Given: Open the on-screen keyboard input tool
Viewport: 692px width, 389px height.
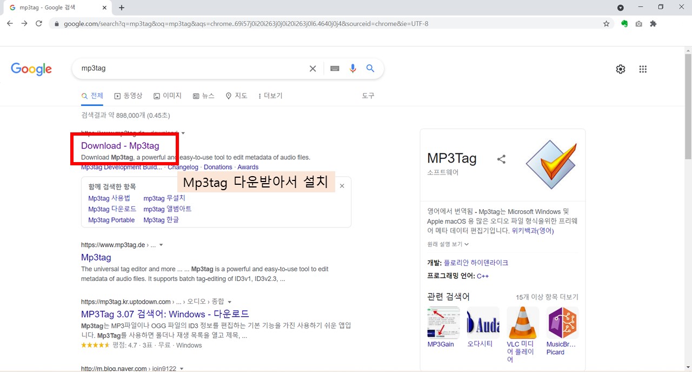Looking at the screenshot, I should click(335, 69).
